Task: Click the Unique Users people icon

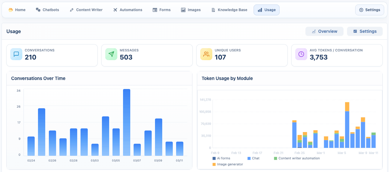Action: [206, 54]
